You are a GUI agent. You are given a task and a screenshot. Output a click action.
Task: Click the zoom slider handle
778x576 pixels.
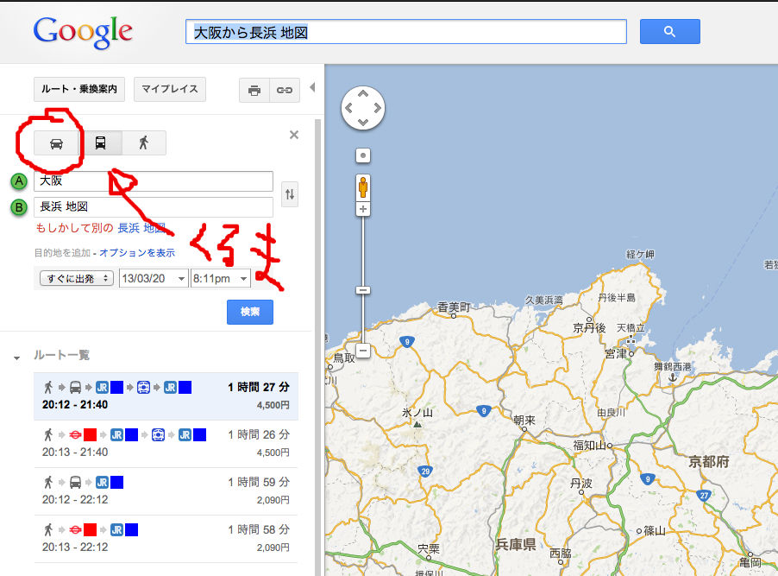tap(363, 290)
